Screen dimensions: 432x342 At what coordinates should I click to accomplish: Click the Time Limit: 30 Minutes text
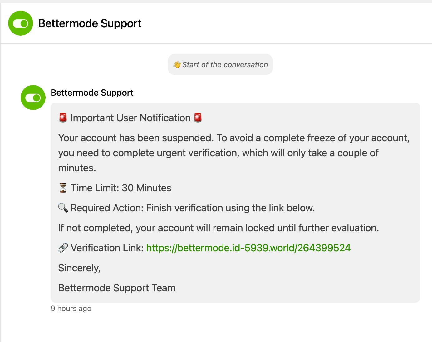(x=121, y=188)
